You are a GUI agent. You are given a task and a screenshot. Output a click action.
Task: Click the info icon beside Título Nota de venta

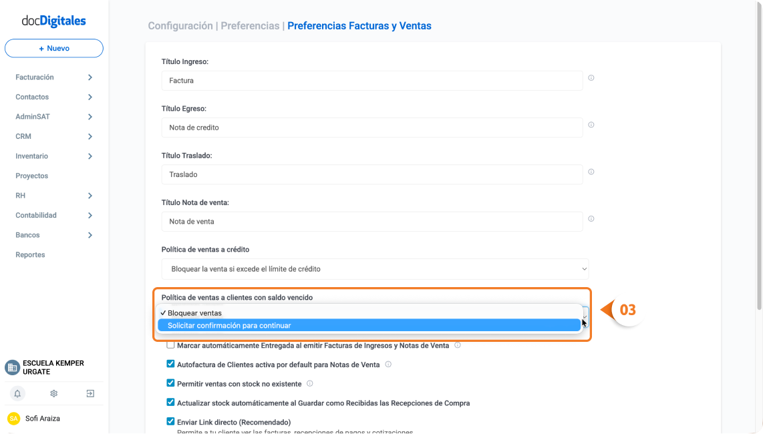coord(591,219)
